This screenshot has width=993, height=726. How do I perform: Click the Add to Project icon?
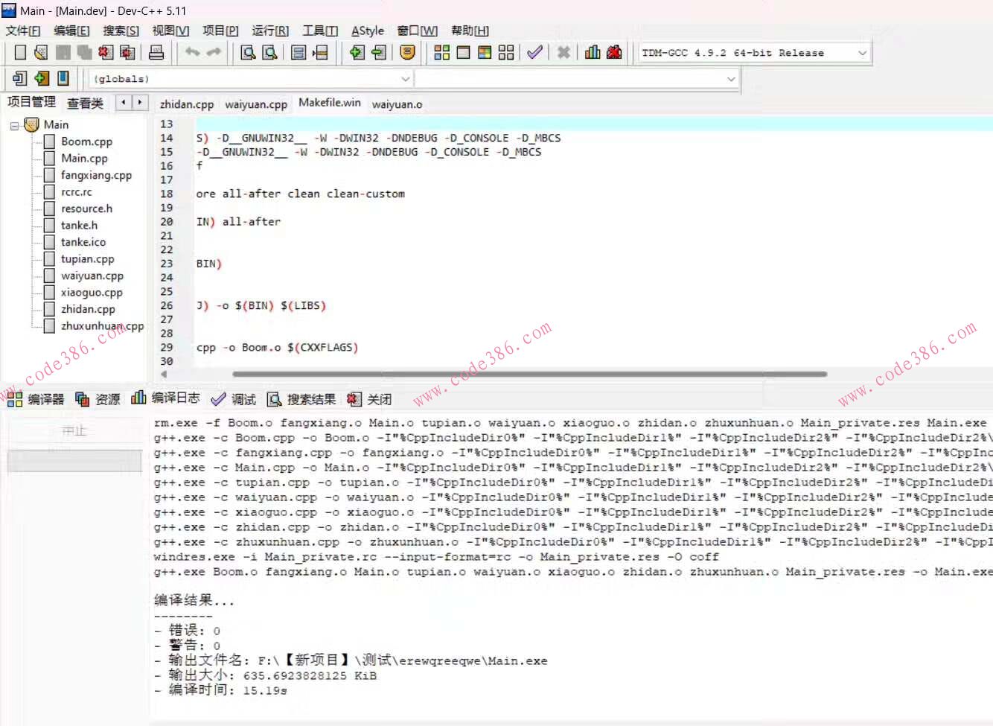point(357,52)
